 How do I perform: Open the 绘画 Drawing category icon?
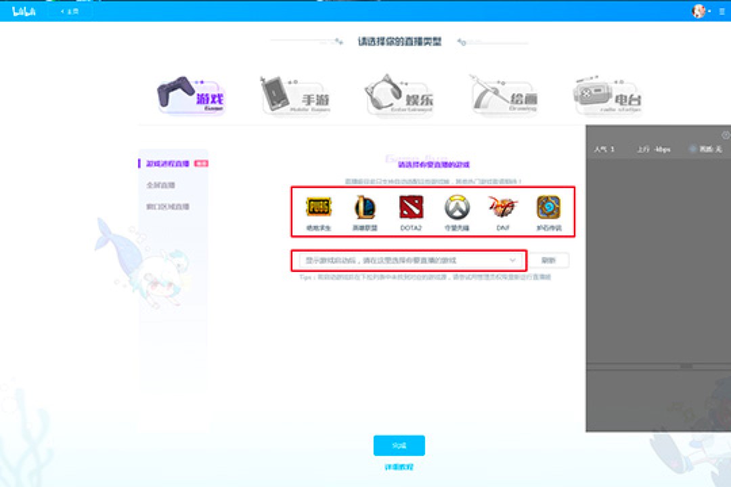click(502, 95)
